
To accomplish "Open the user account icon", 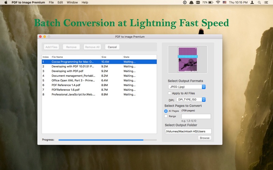I will pos(252,2).
